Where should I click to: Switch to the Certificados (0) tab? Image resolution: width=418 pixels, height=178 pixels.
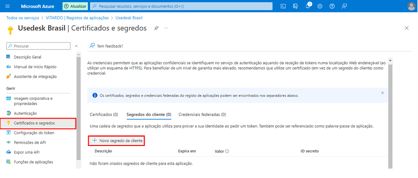click(x=104, y=114)
